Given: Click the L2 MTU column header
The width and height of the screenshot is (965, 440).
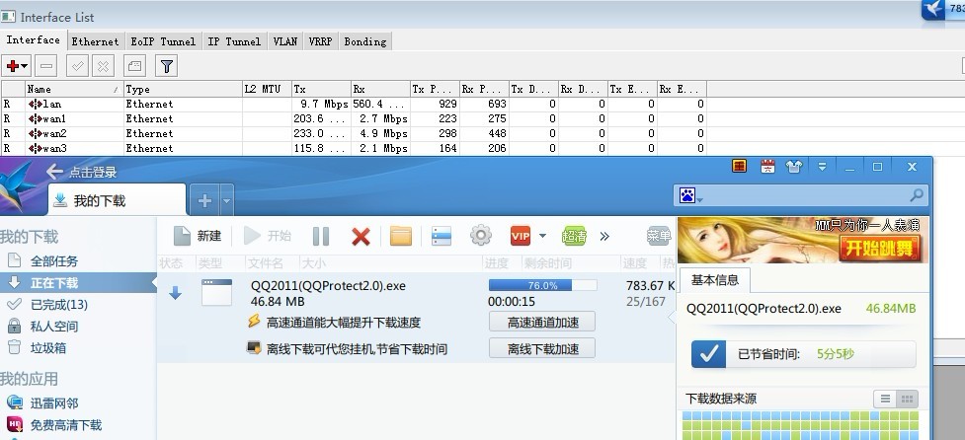Looking at the screenshot, I should [267, 89].
